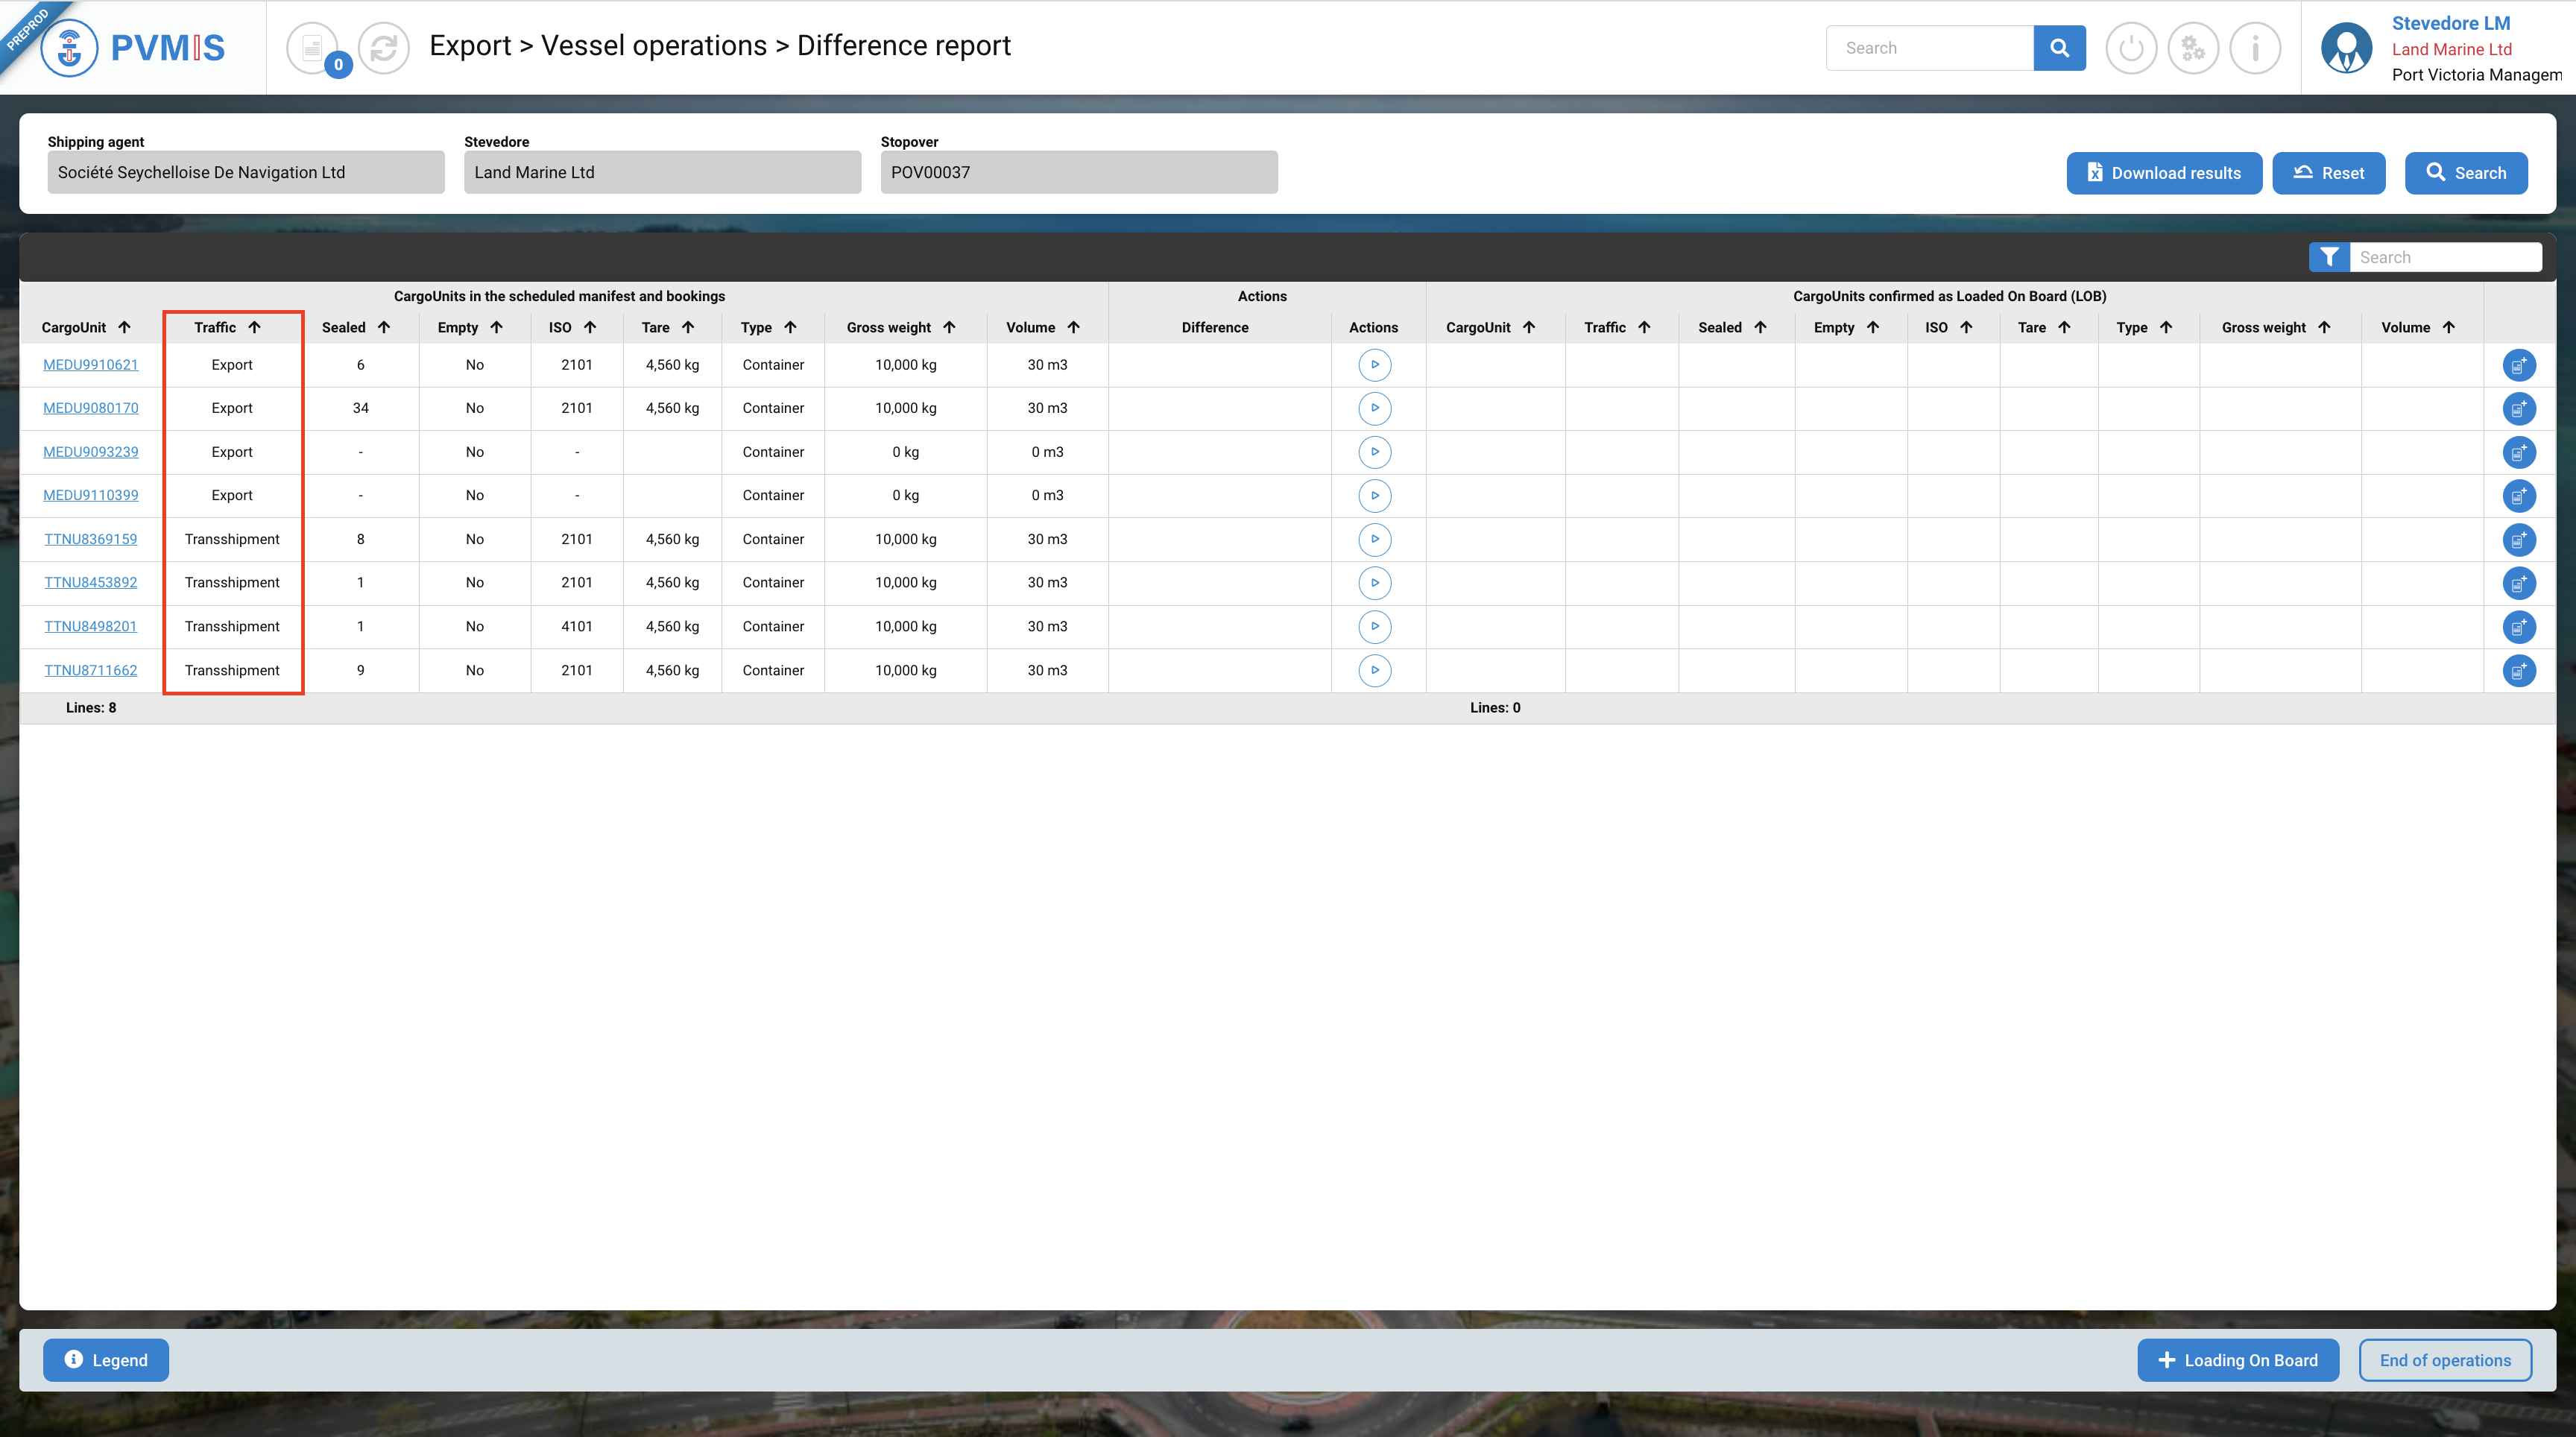The image size is (2576, 1437).
Task: Click the power logout icon
Action: [x=2131, y=48]
